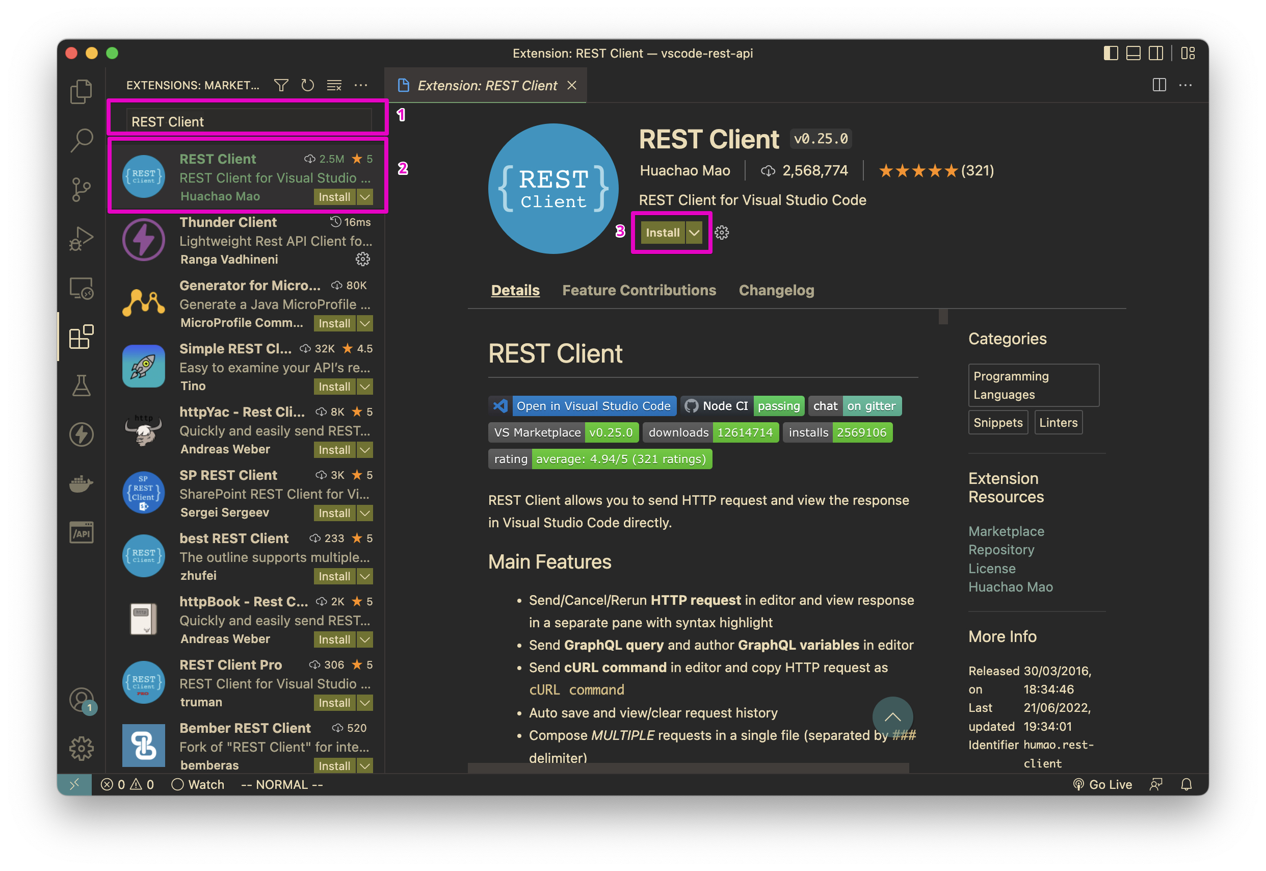The height and width of the screenshot is (871, 1266).
Task: Switch to the Changelog tab
Action: click(776, 290)
